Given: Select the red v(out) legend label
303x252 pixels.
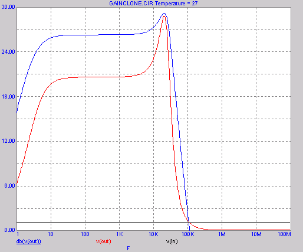Looking at the screenshot, I should [x=104, y=241].
